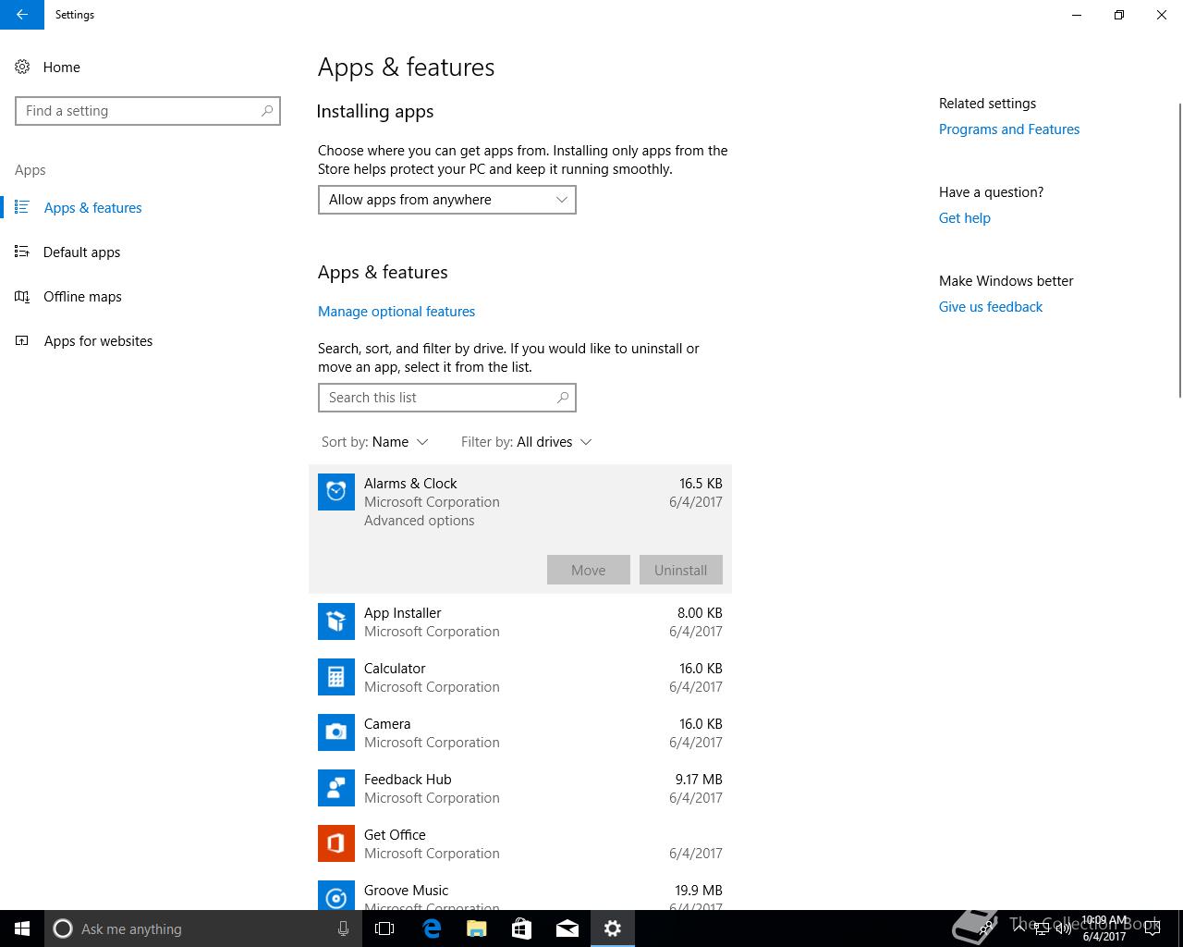Click the Apps for websites sidebar icon
Image resolution: width=1183 pixels, height=947 pixels.
click(x=22, y=340)
